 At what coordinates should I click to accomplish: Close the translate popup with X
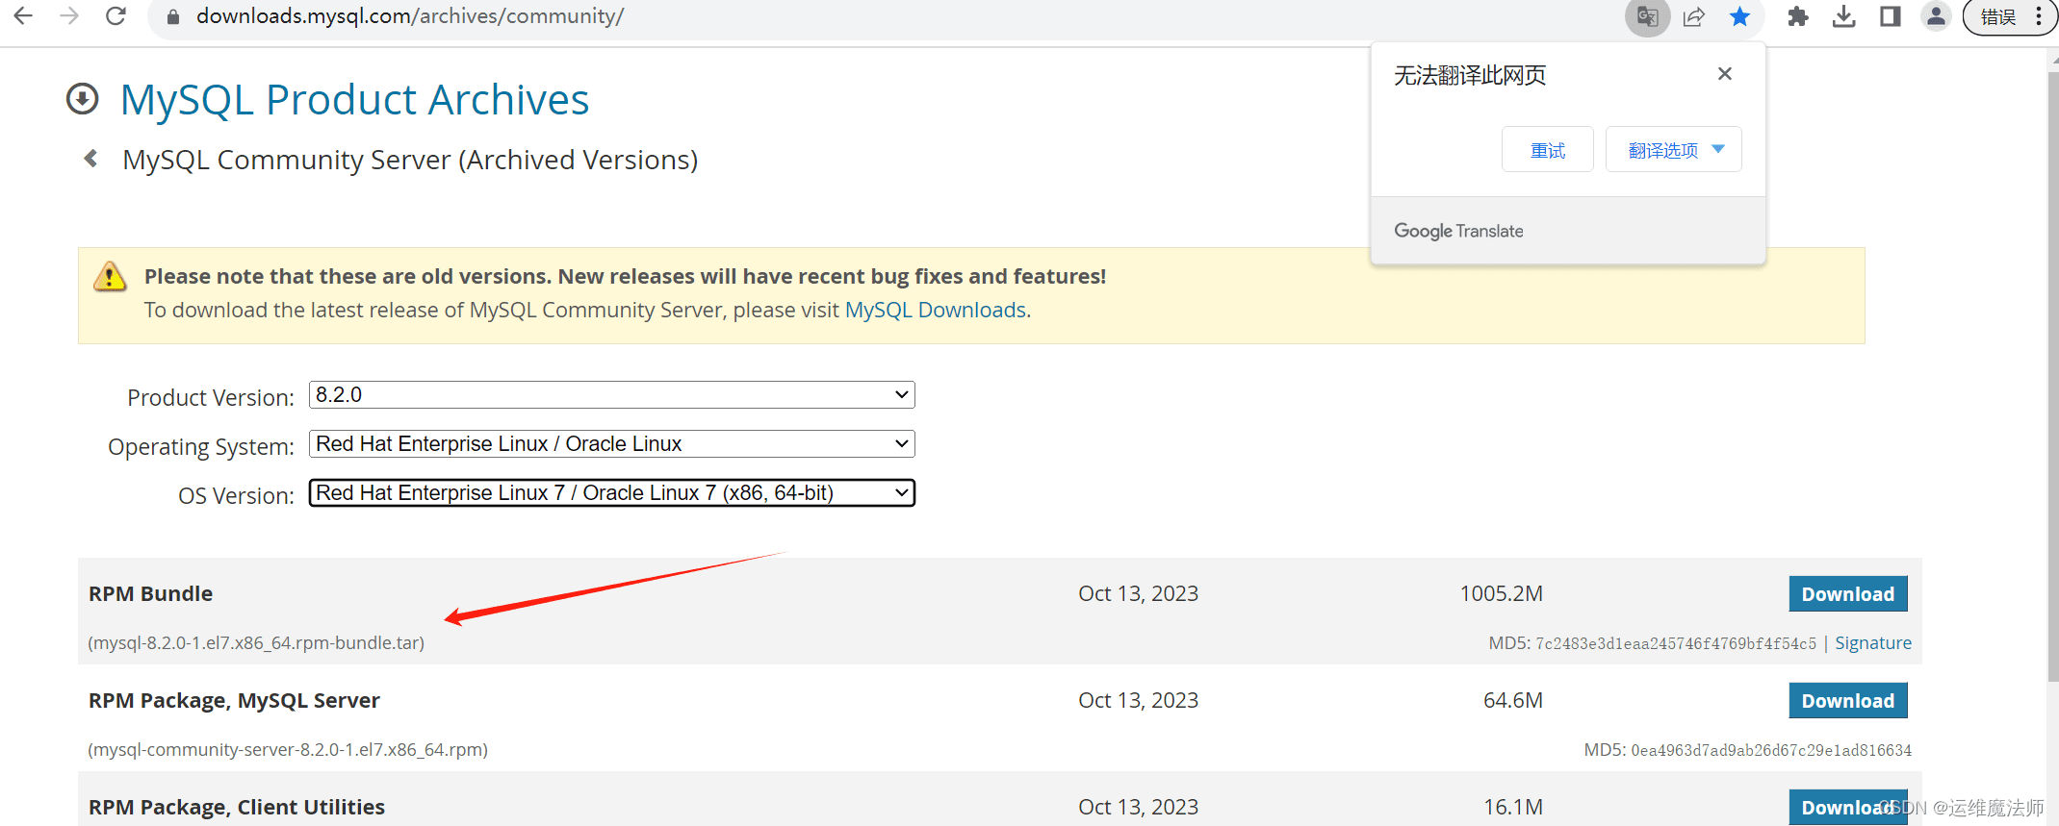(x=1725, y=74)
